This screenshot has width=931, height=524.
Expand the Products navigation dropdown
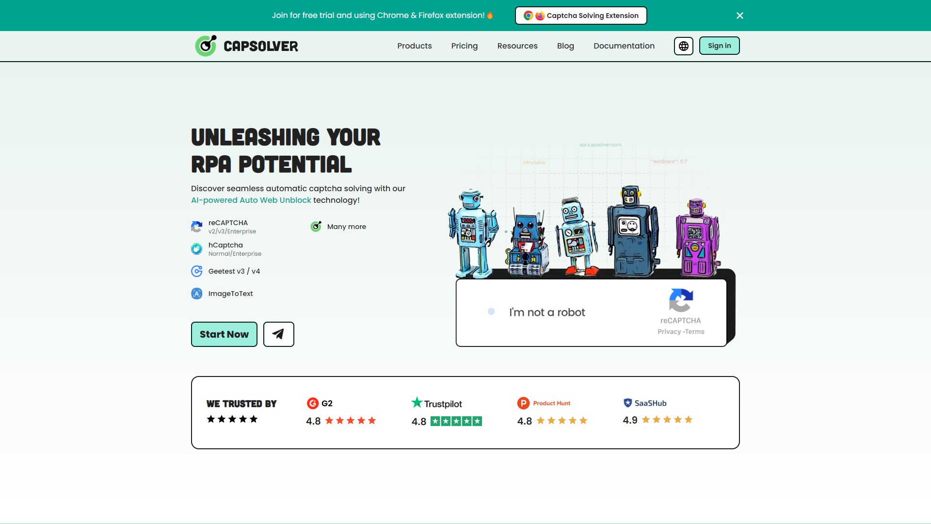pyautogui.click(x=415, y=46)
